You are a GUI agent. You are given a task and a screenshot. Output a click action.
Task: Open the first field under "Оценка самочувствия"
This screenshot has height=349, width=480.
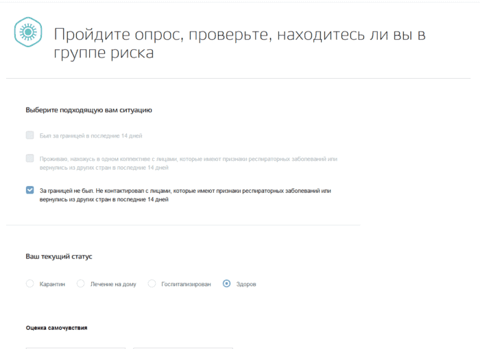[75, 346]
